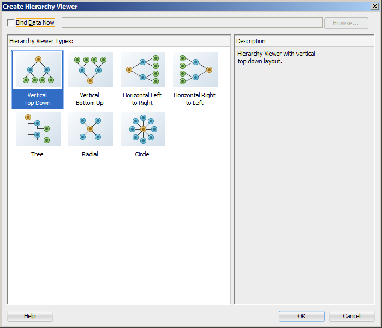382x328 pixels.
Task: Close the dialog with the X button
Action: click(x=374, y=7)
